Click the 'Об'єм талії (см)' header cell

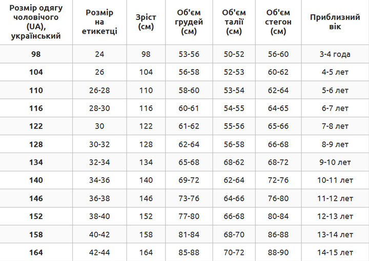tap(234, 22)
